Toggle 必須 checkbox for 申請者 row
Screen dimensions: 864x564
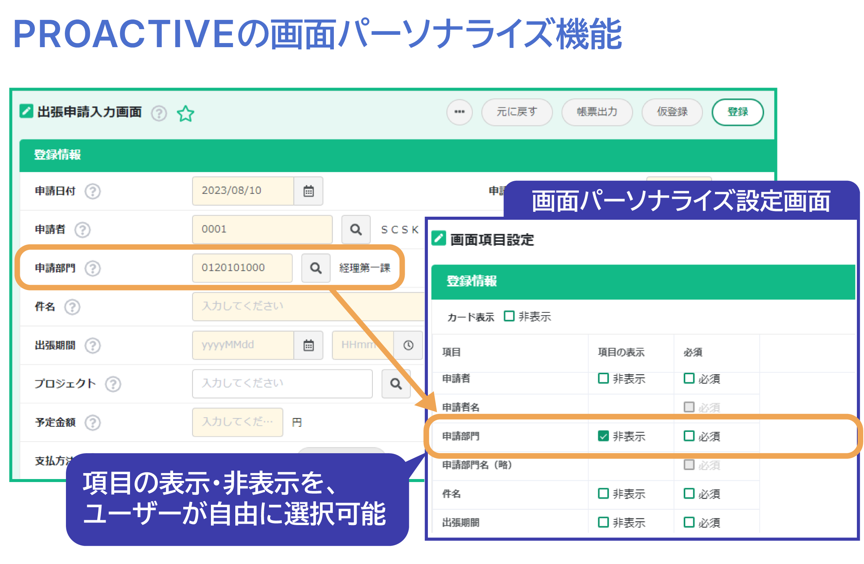pyautogui.click(x=689, y=378)
